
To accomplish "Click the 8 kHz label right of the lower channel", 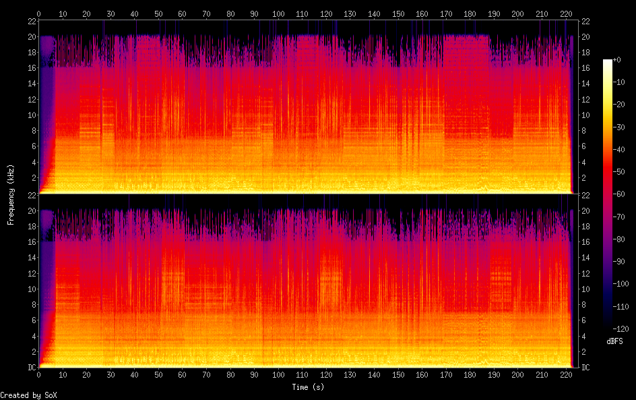I will pos(584,305).
